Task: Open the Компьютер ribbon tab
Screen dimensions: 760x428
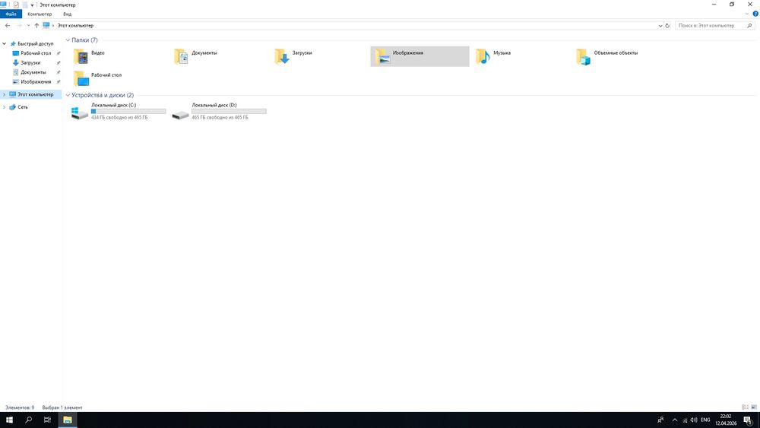Action: point(40,14)
